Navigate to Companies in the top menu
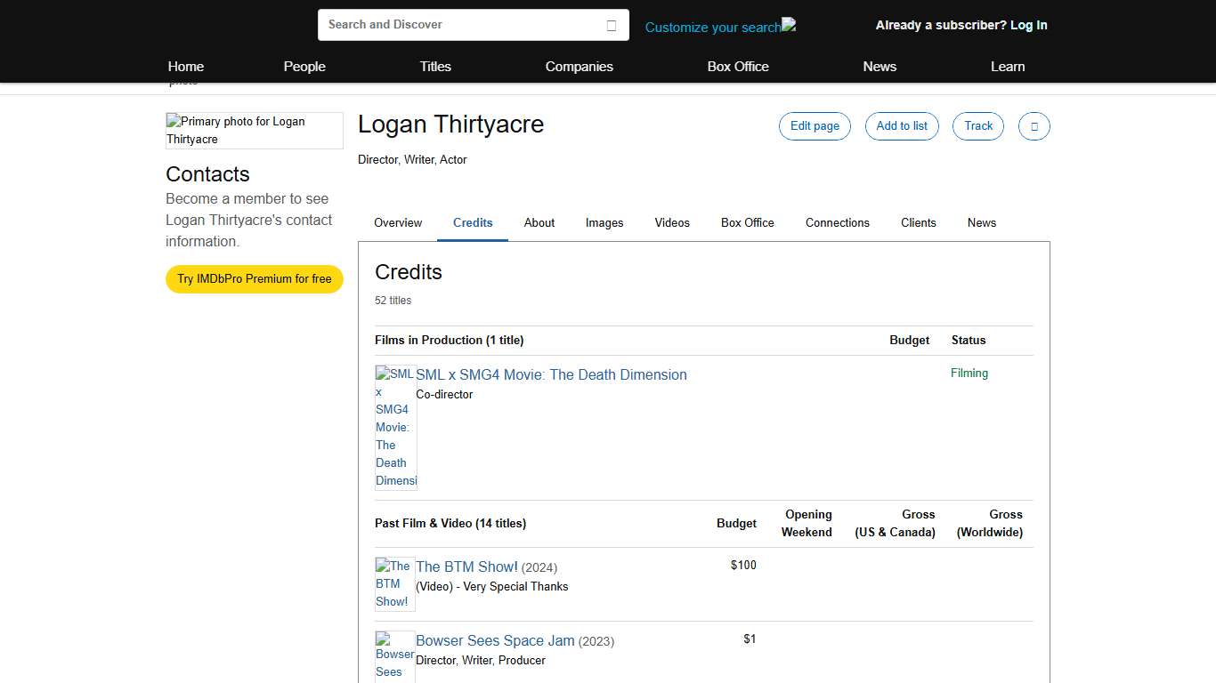Screen dimensions: 1216x683 579,66
